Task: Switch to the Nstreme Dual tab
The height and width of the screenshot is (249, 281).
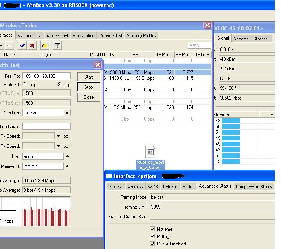Action: point(30,36)
